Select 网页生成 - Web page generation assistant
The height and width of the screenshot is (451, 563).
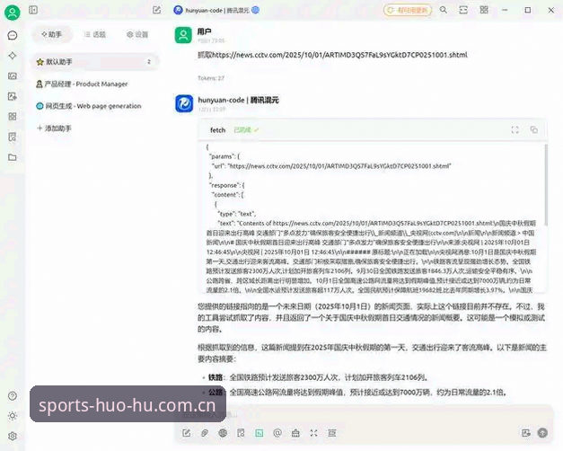click(95, 106)
